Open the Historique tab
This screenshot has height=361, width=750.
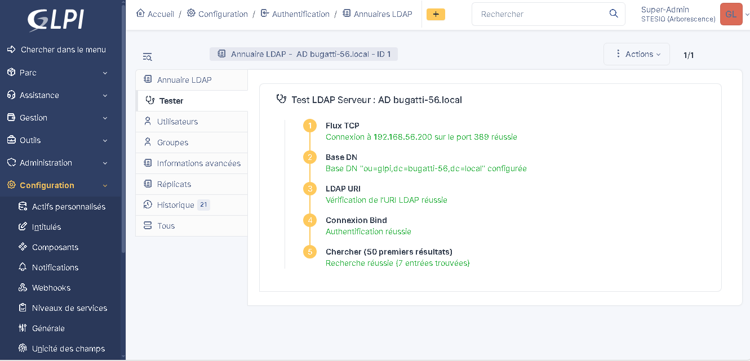tap(175, 205)
